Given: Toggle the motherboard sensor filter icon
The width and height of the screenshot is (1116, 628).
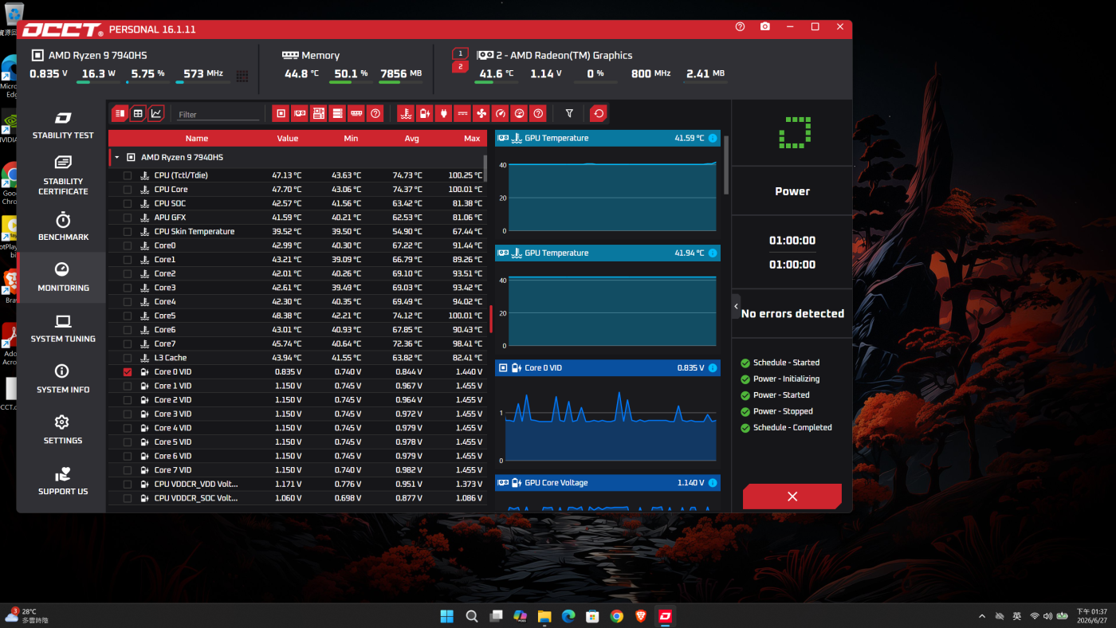Looking at the screenshot, I should [x=319, y=114].
